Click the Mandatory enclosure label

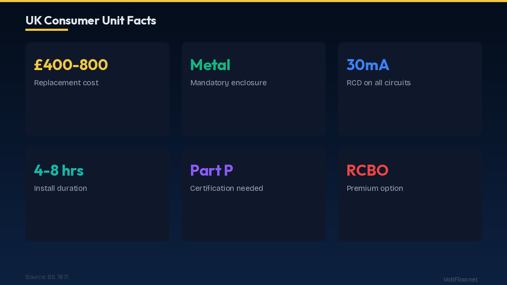tap(228, 83)
